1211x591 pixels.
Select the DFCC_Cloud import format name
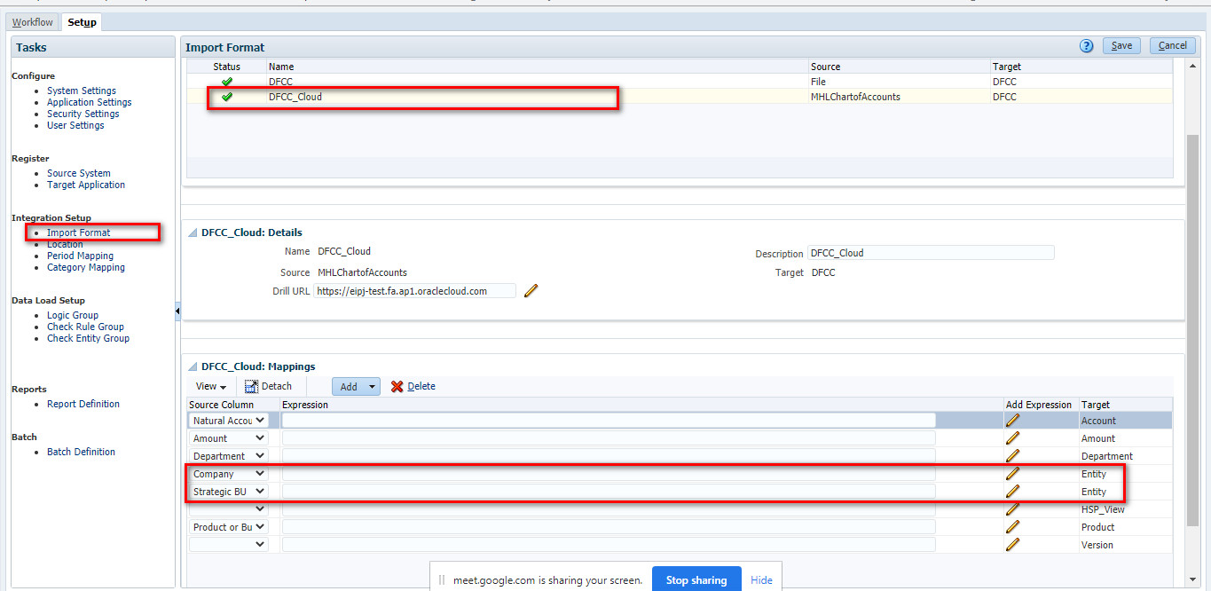[295, 97]
